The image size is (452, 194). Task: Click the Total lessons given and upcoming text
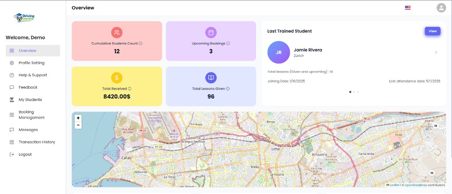click(300, 72)
